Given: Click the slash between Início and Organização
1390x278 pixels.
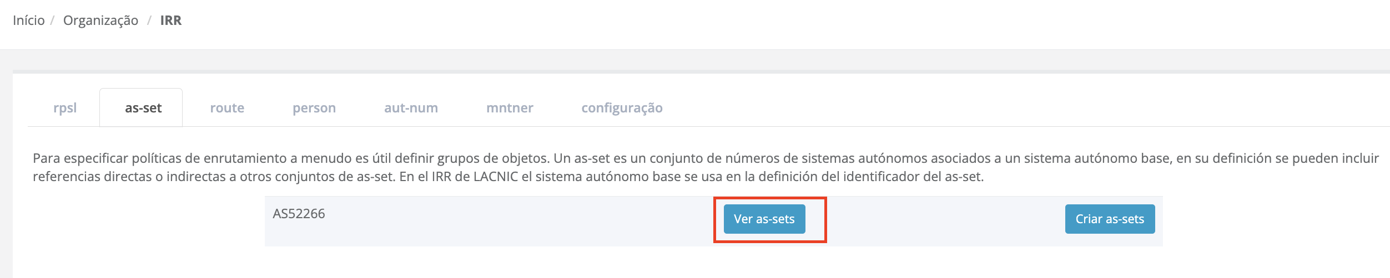Looking at the screenshot, I should click(52, 20).
